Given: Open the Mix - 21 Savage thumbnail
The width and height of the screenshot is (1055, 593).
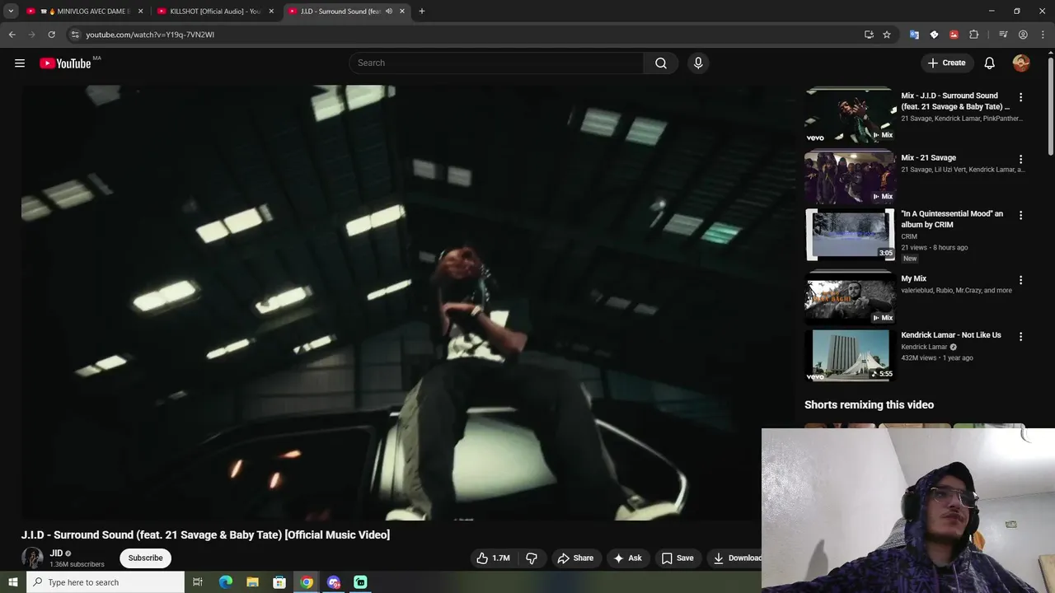Looking at the screenshot, I should (x=850, y=177).
